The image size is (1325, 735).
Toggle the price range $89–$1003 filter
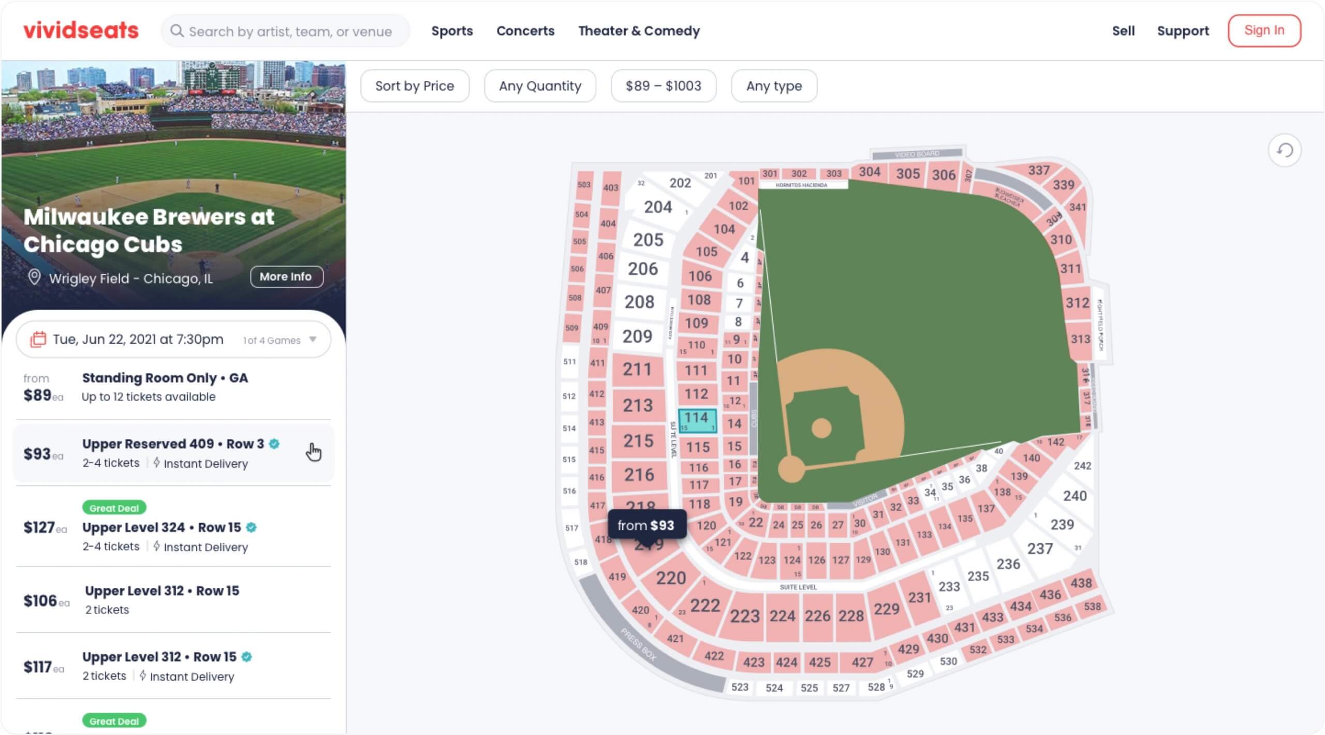664,85
